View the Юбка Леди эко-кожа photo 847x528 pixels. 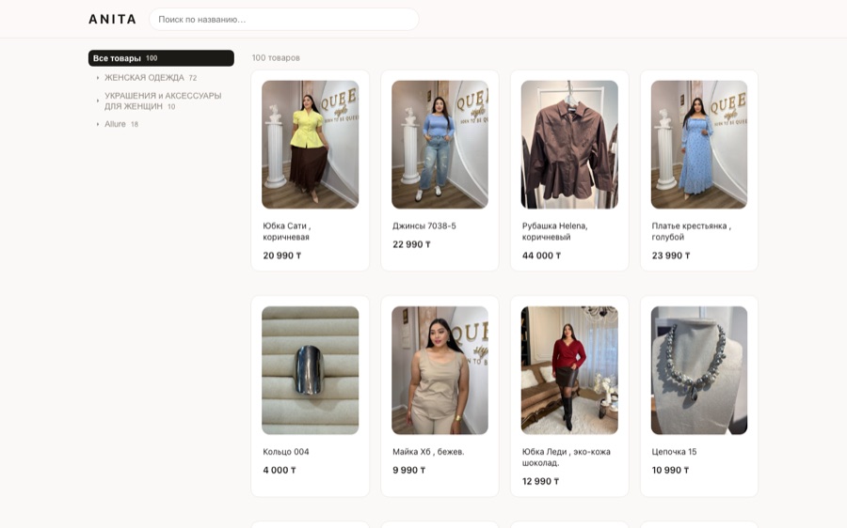point(569,370)
